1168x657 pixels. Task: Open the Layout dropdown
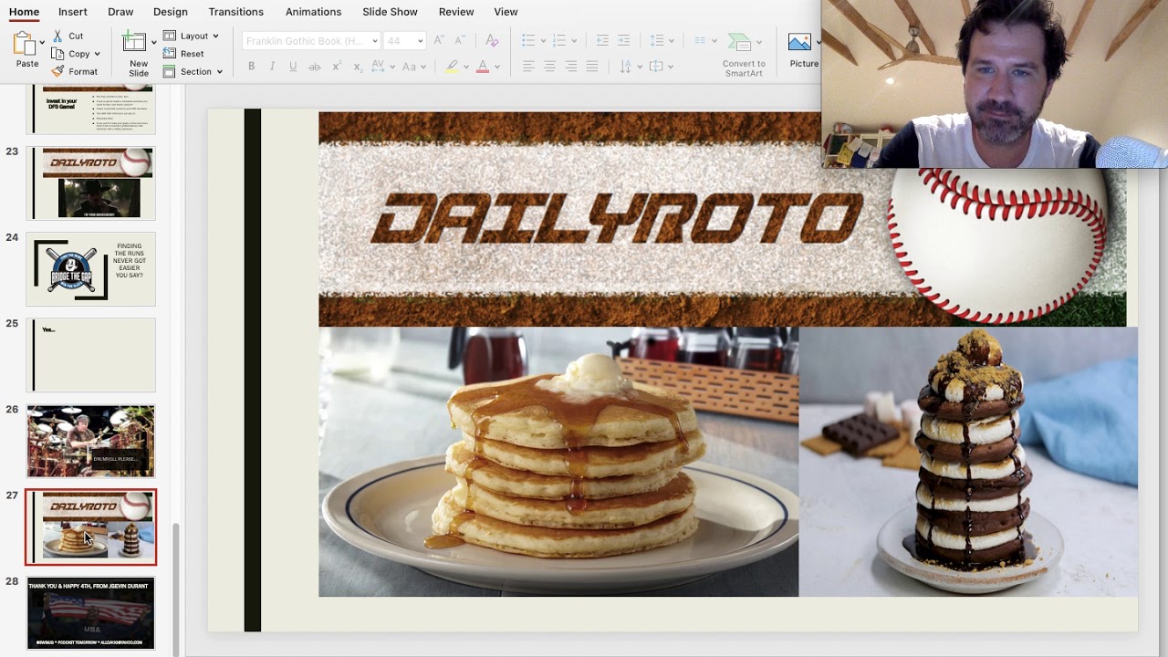click(191, 36)
